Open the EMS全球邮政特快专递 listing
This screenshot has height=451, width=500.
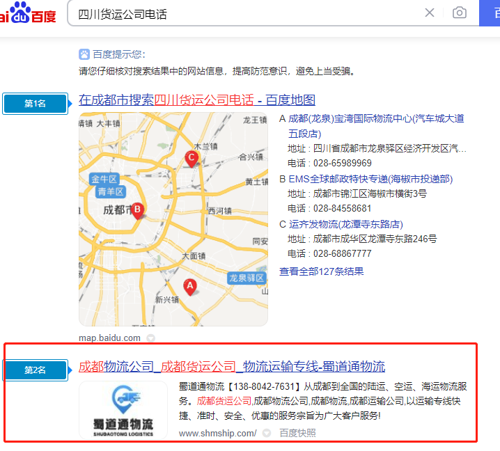[370, 178]
